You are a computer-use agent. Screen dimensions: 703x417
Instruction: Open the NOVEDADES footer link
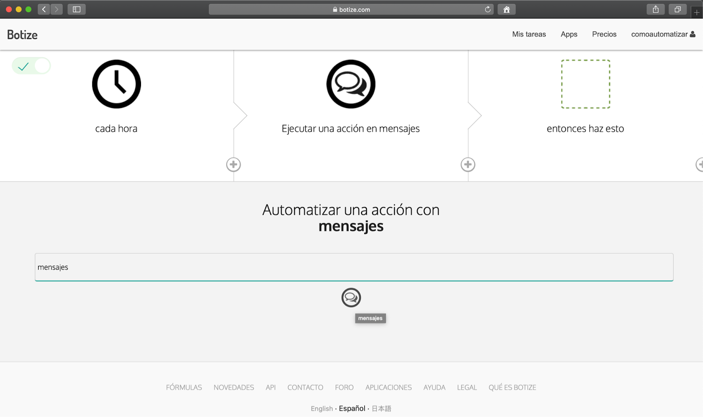click(234, 388)
